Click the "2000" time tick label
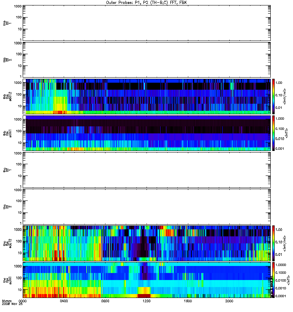Image resolution: width=293 pixels, height=312 pixels. [x=229, y=301]
